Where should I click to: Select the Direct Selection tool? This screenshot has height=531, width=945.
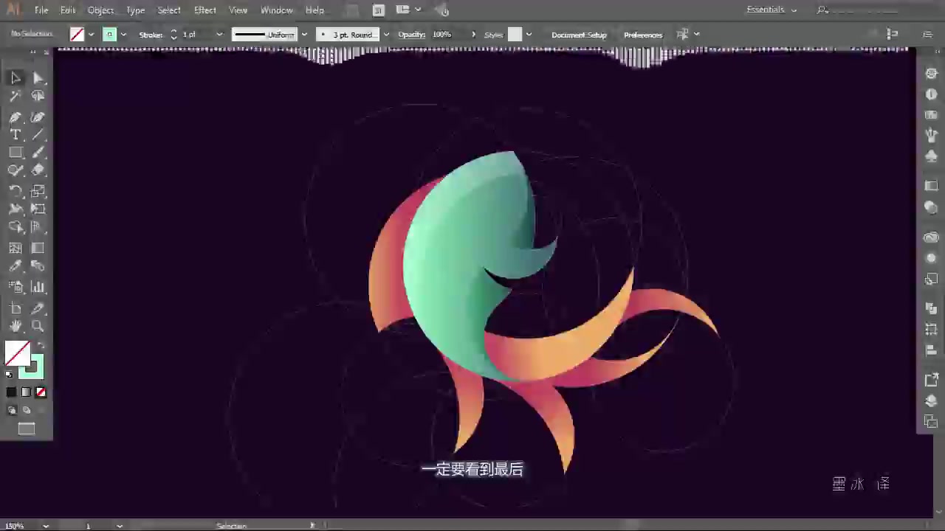pos(38,77)
